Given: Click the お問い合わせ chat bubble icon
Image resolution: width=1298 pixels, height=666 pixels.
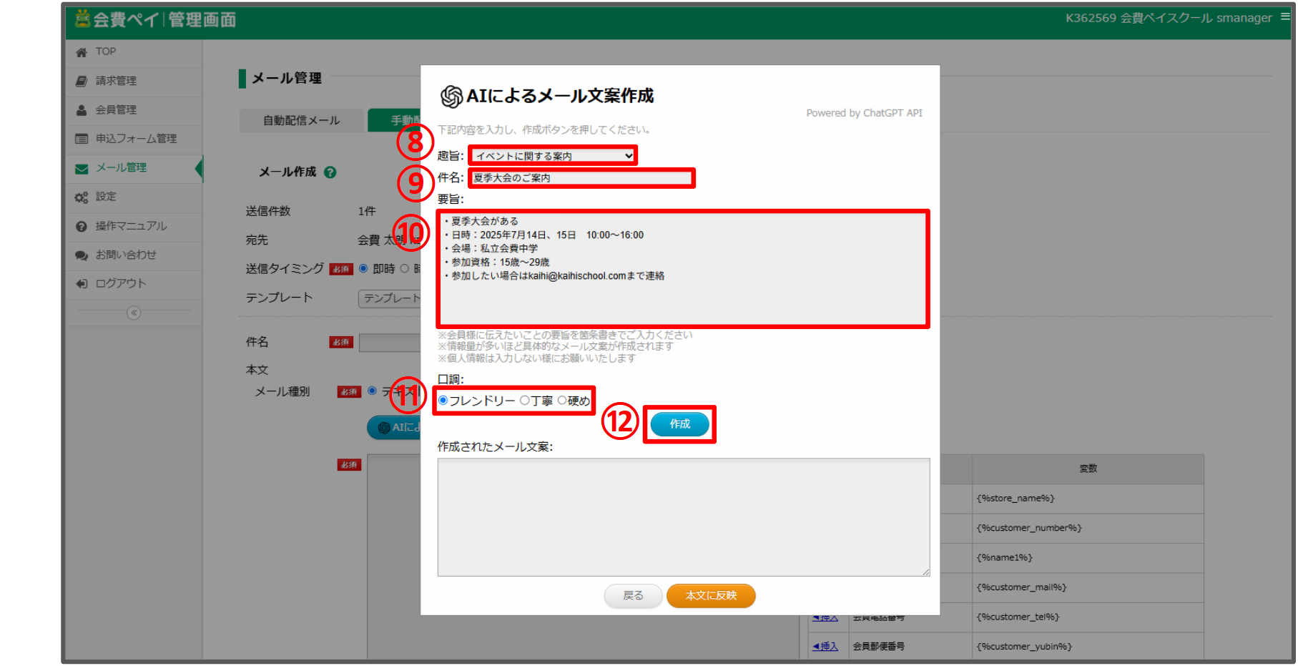Looking at the screenshot, I should pyautogui.click(x=82, y=255).
